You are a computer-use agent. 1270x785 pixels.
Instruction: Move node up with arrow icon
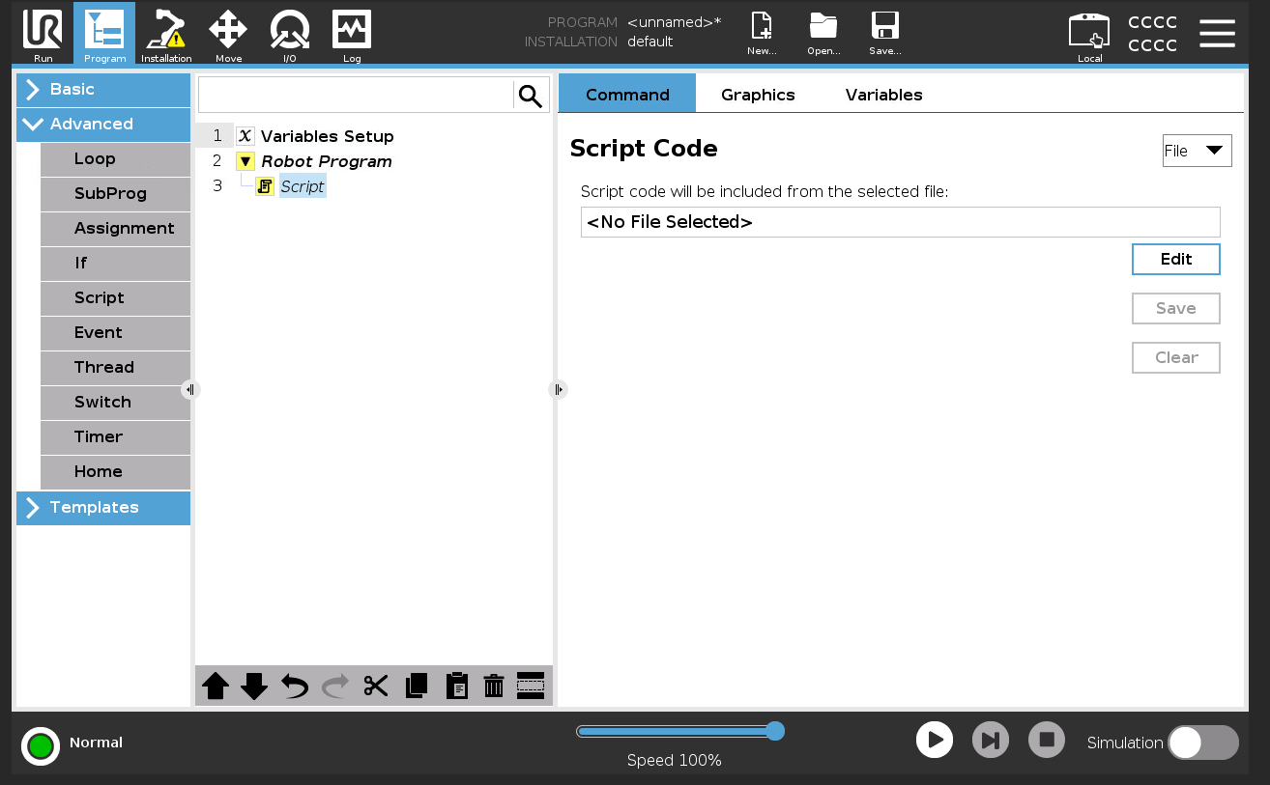216,687
